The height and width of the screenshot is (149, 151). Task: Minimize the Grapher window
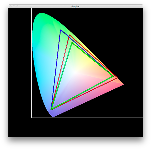(14, 6)
